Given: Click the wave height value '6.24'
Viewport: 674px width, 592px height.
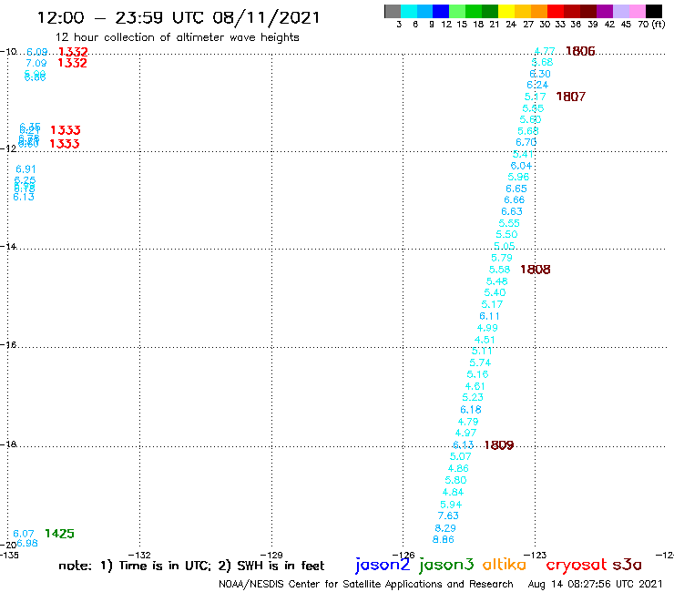Looking at the screenshot, I should click(x=537, y=85).
